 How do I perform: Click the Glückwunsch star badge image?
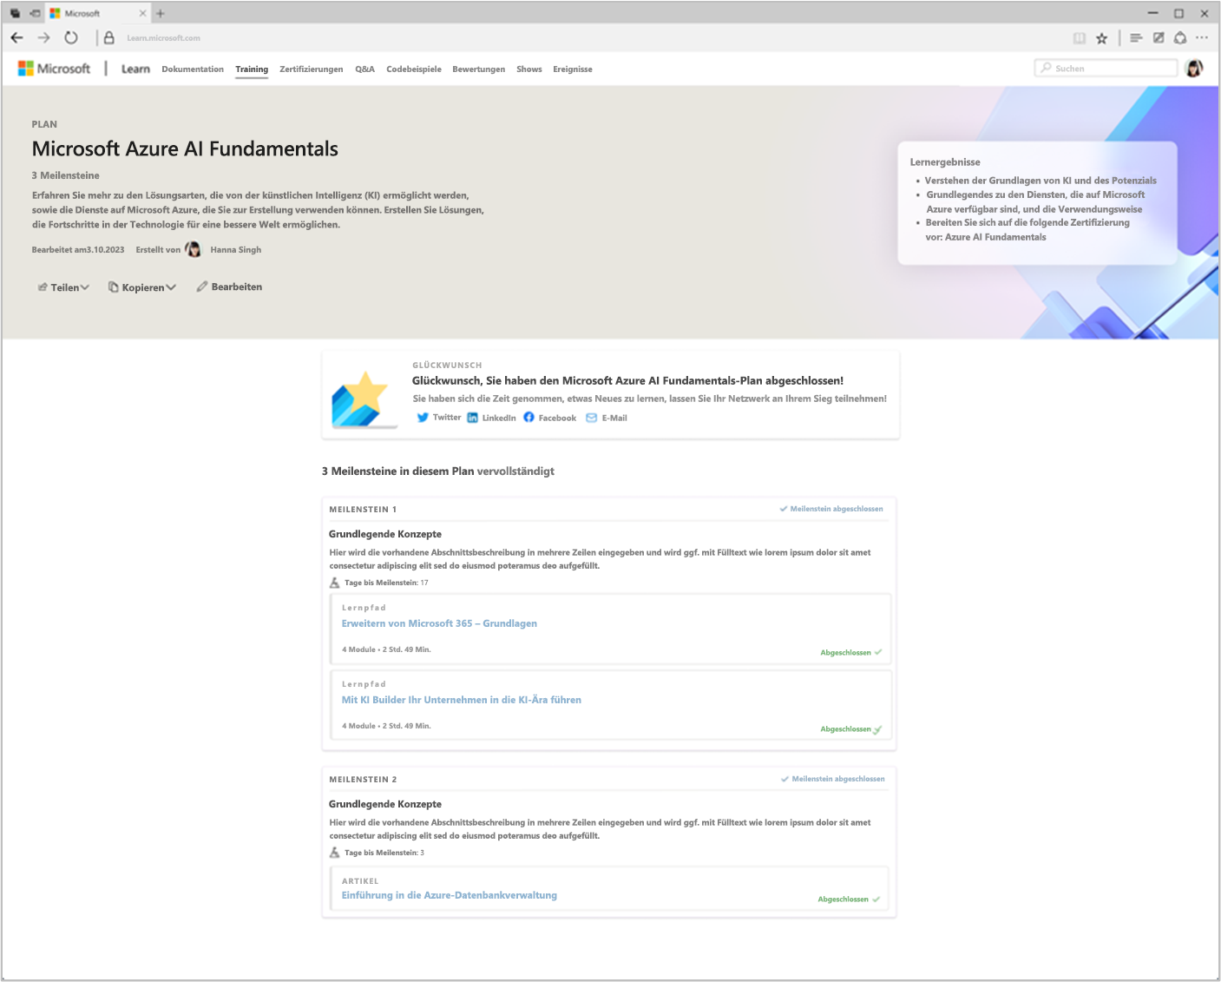coord(363,396)
